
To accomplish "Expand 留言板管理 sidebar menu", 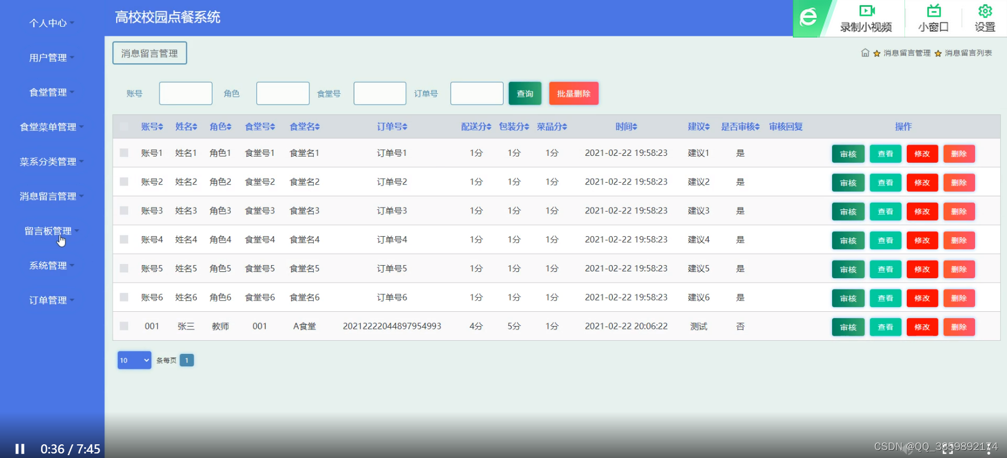I will point(51,231).
